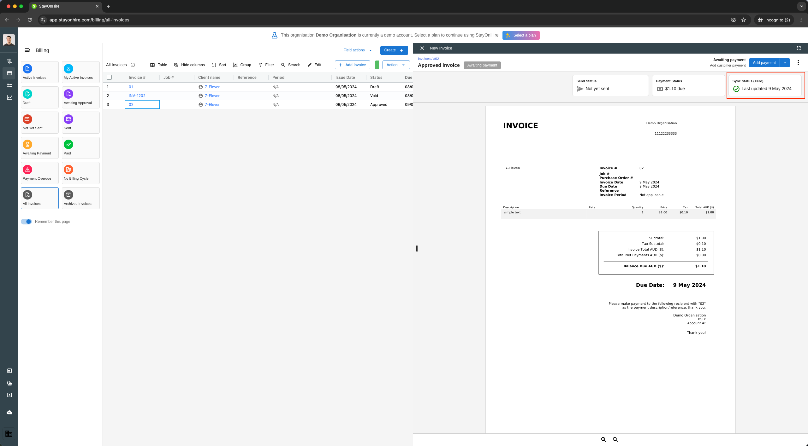Open the three-dot more options menu

coord(798,63)
